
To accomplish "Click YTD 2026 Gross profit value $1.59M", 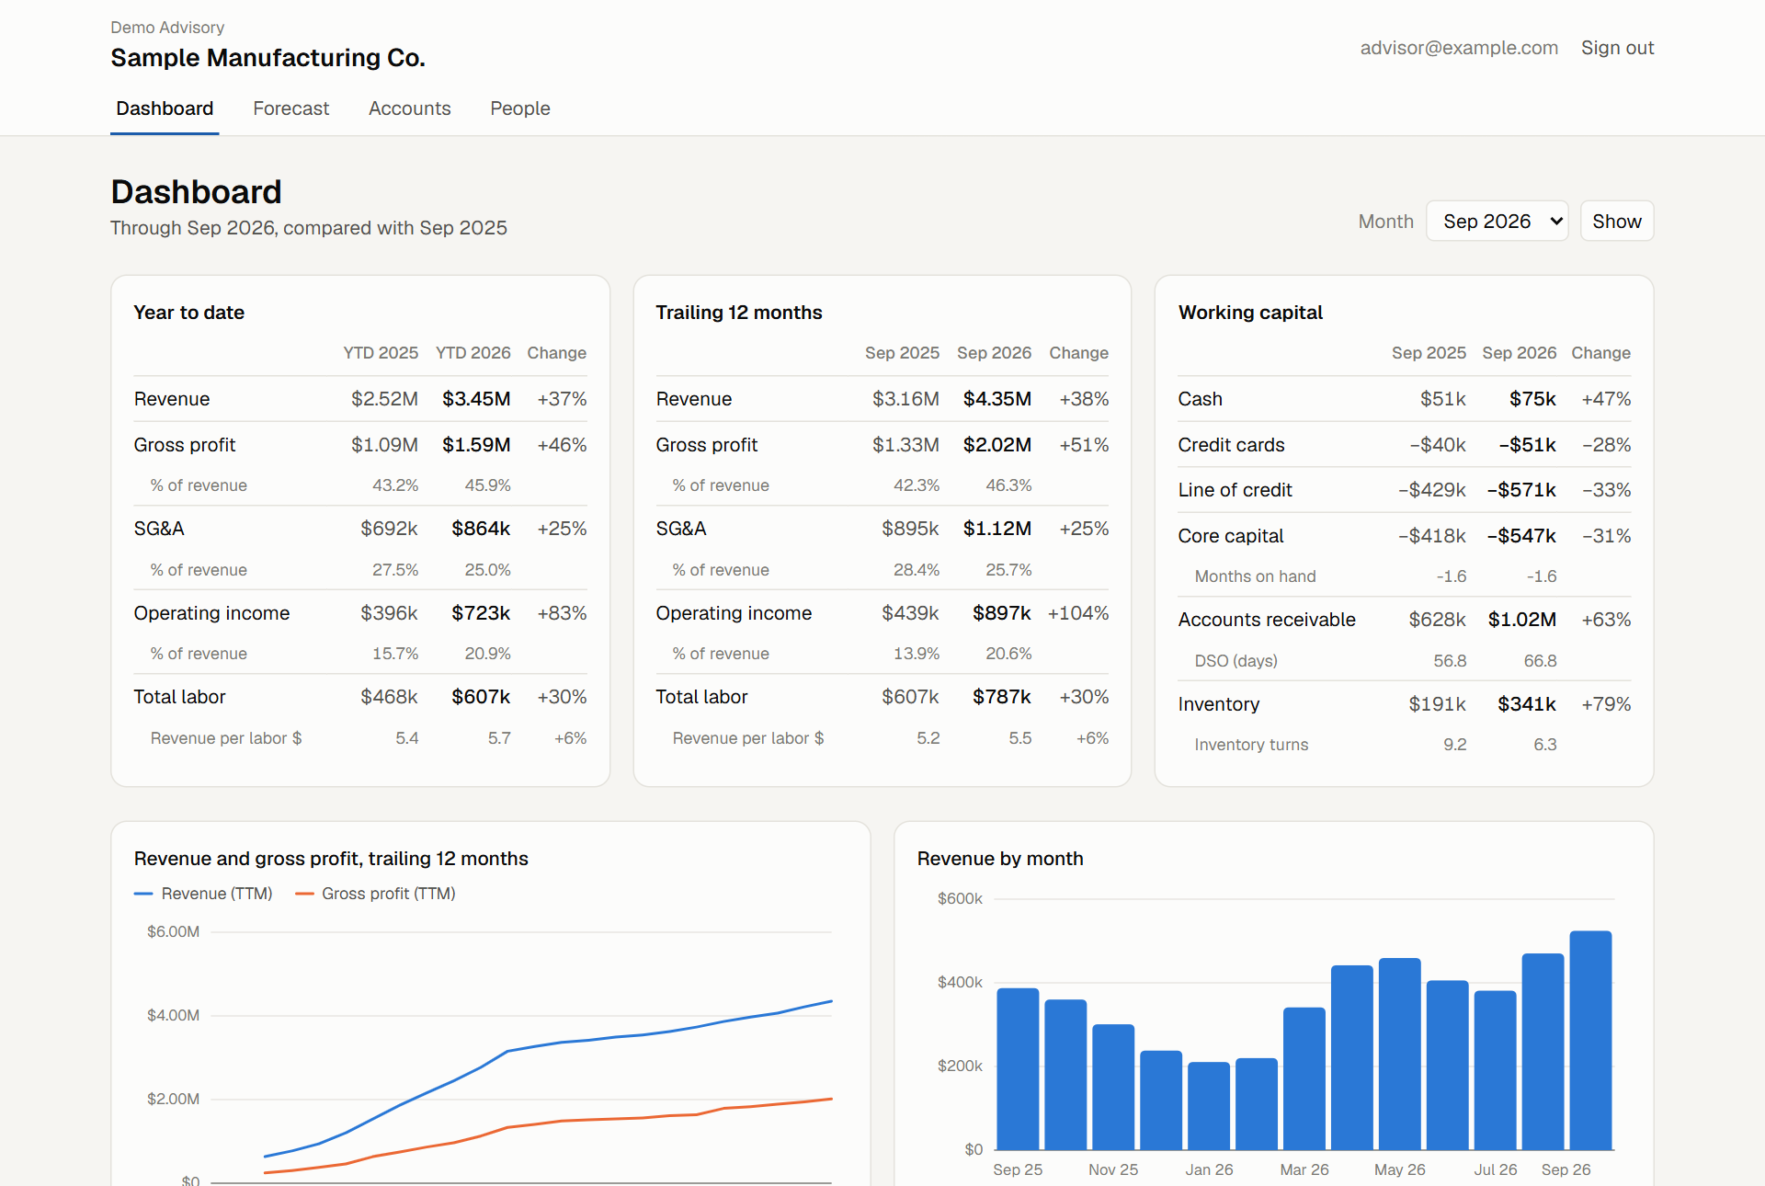I will click(x=476, y=445).
